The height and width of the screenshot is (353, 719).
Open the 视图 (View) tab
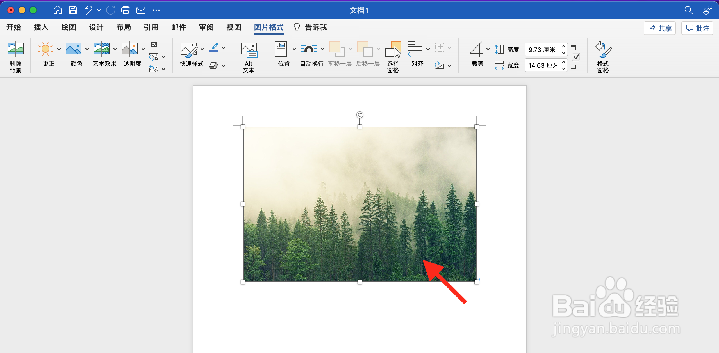pyautogui.click(x=234, y=27)
